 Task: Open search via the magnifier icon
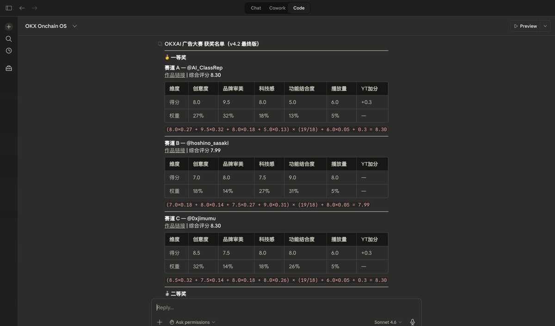click(9, 39)
